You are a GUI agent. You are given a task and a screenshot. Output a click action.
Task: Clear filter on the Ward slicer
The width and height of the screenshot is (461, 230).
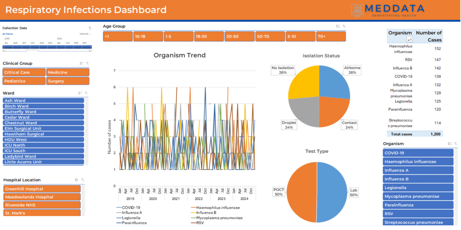point(86,93)
